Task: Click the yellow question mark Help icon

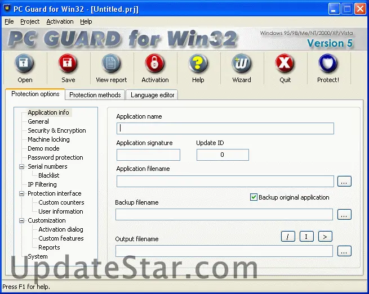Action: coord(198,63)
